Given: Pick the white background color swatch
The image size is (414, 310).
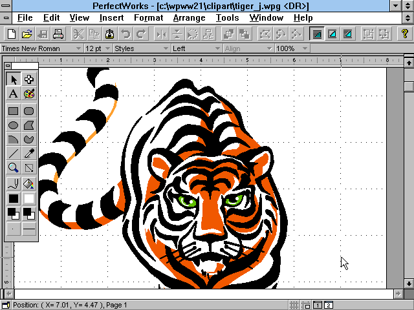Looking at the screenshot, I should [x=28, y=198].
